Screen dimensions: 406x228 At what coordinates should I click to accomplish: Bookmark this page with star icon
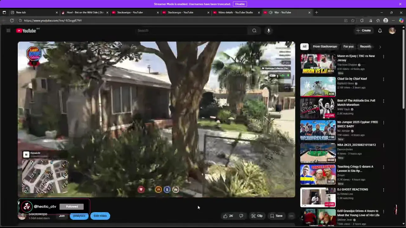pyautogui.click(x=353, y=21)
